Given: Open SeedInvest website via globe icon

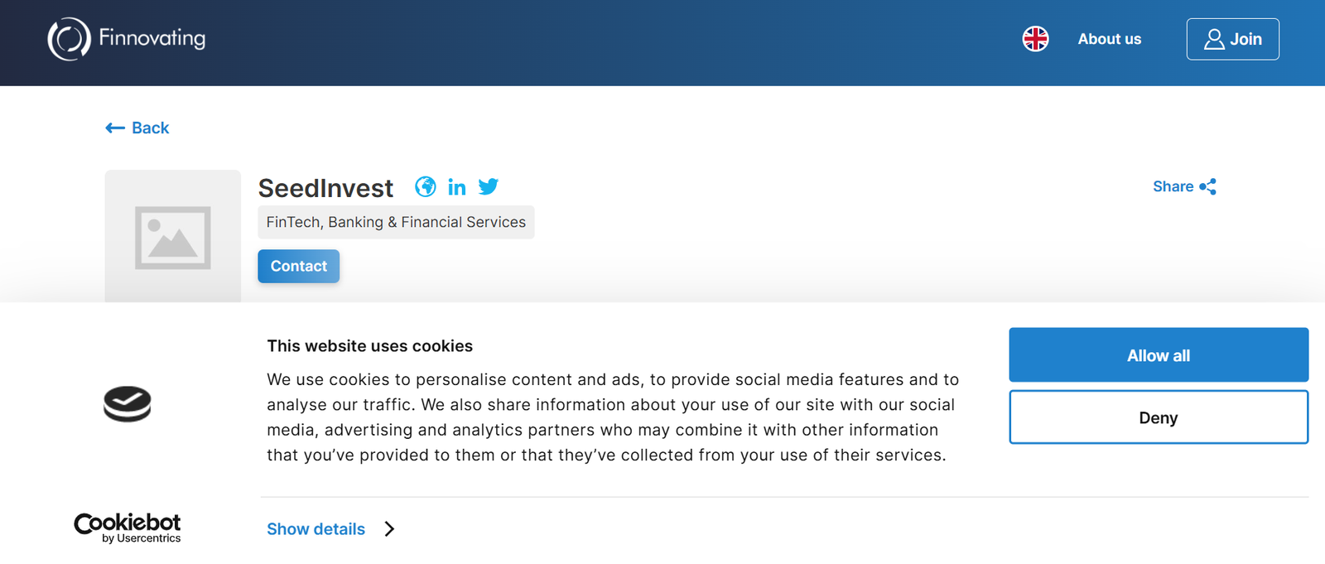Looking at the screenshot, I should 426,187.
